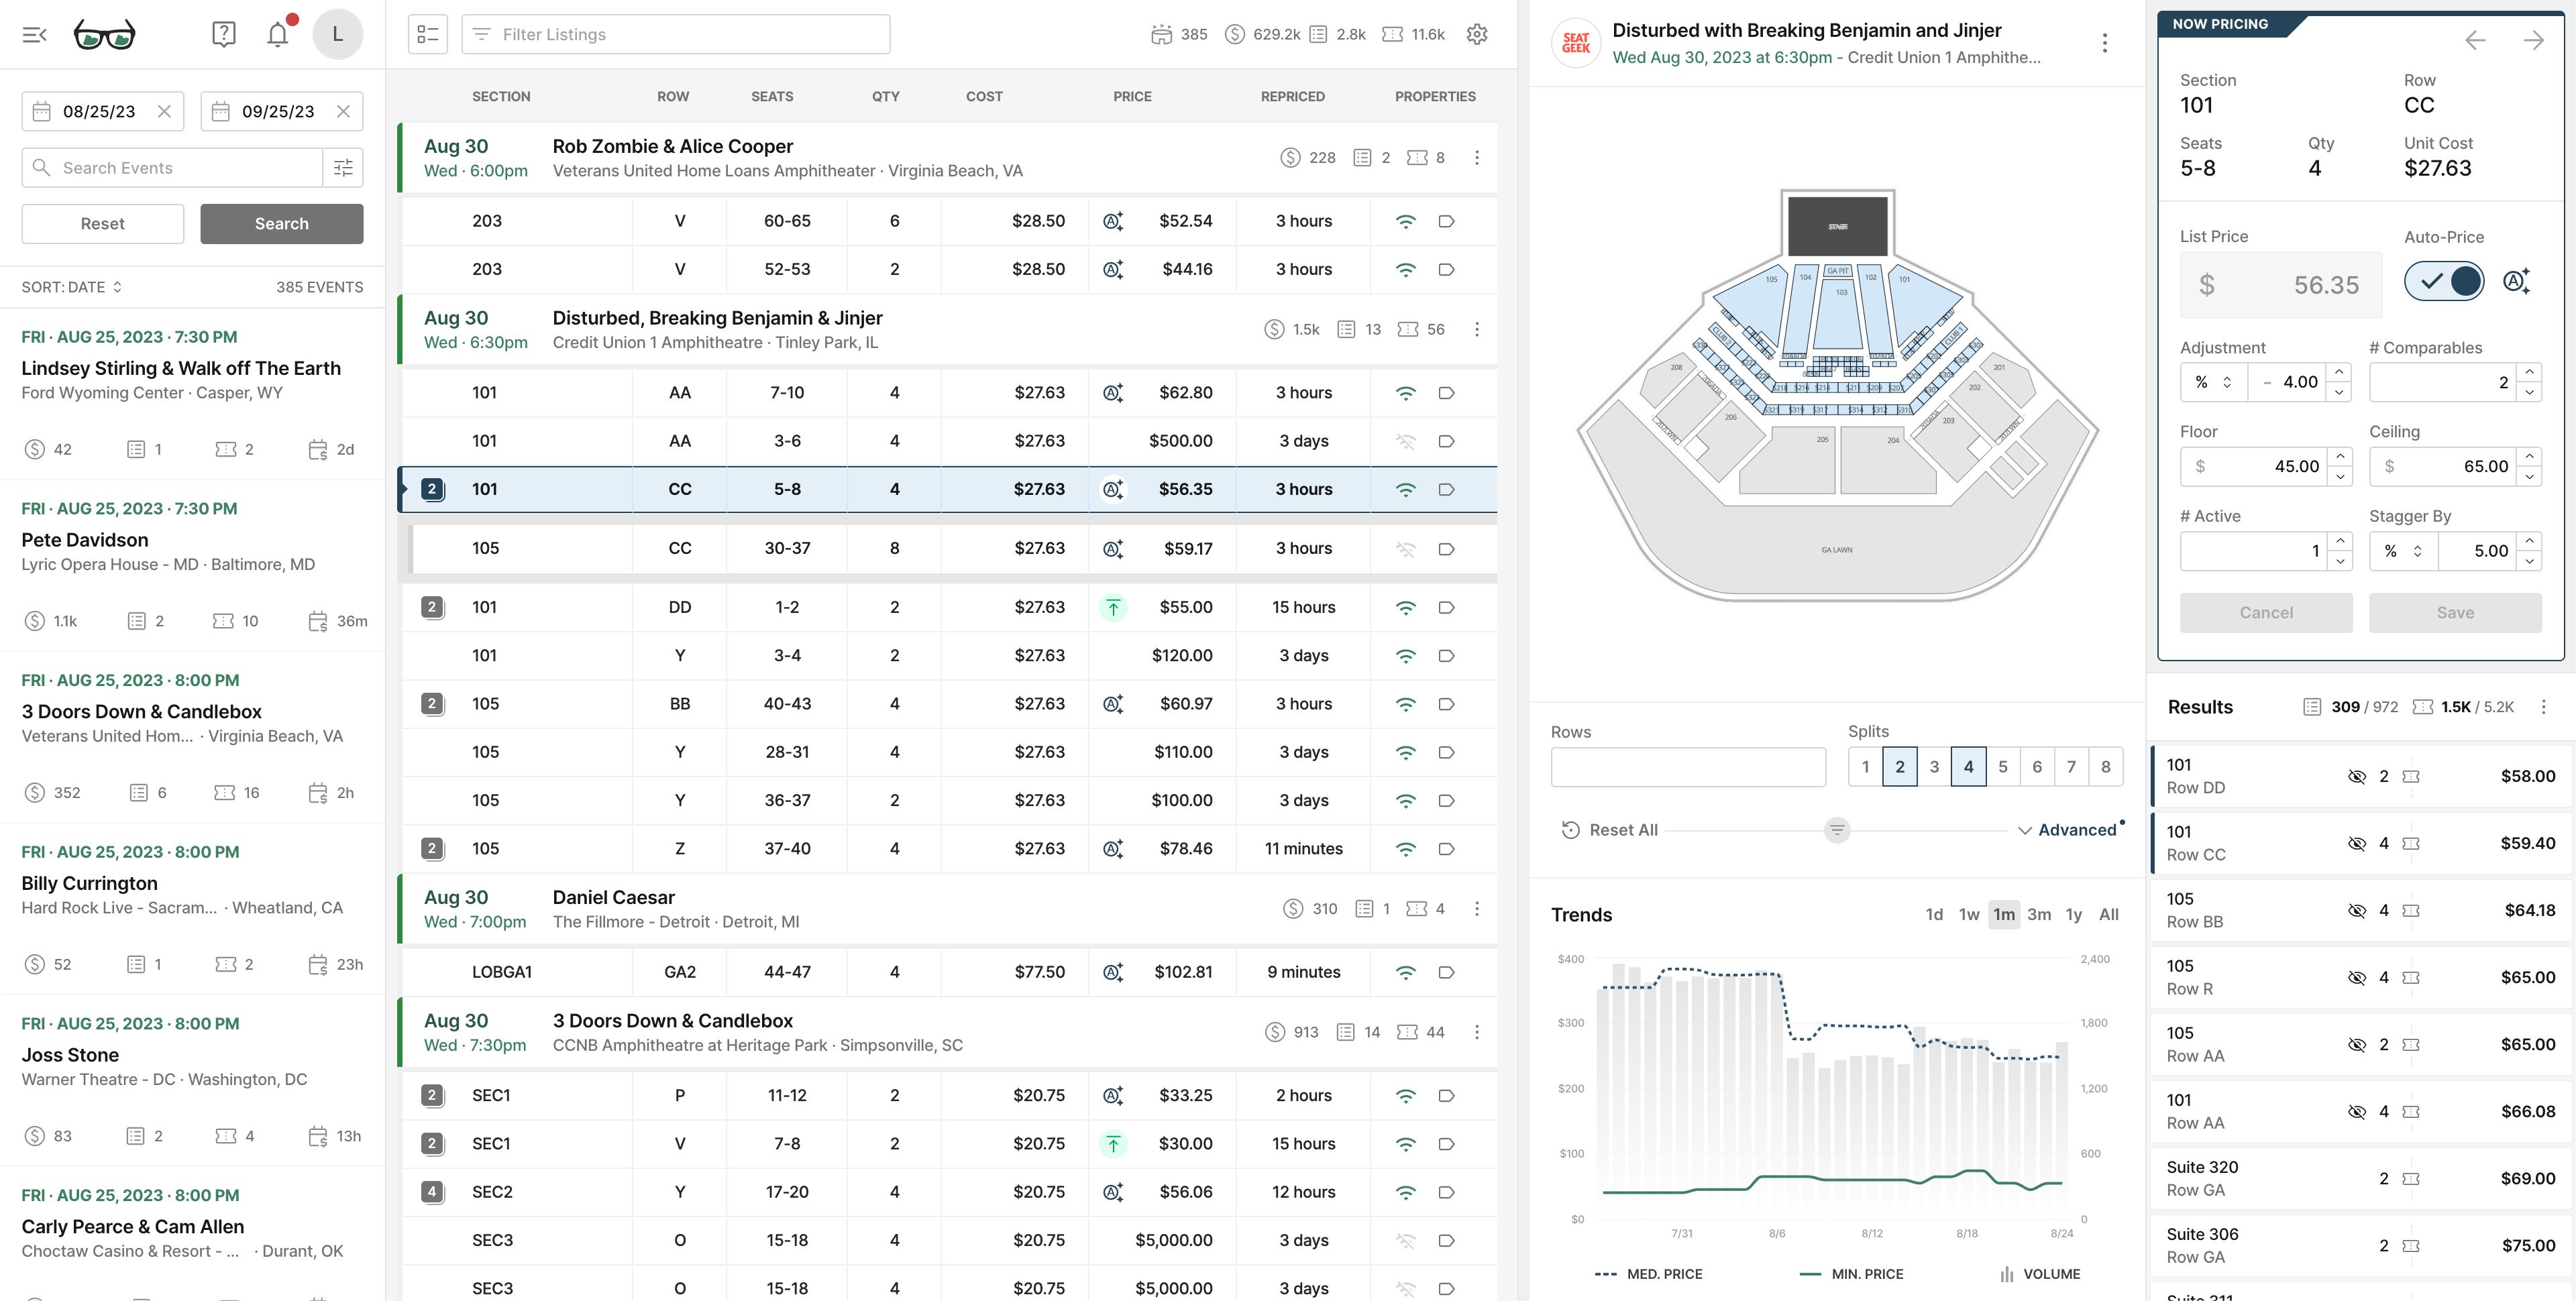Open the Adjustment percent unit selector

click(2213, 382)
